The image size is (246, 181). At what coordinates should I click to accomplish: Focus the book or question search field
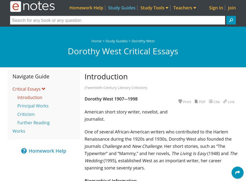[x=117, y=20]
